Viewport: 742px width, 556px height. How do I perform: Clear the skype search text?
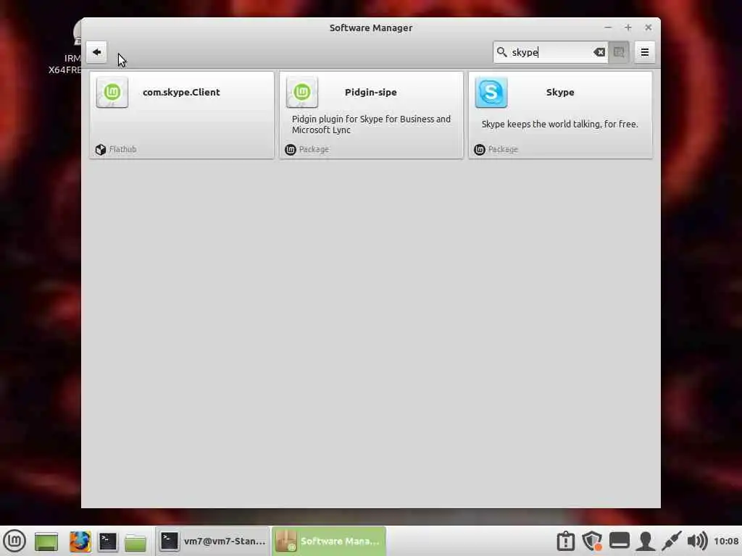point(599,52)
